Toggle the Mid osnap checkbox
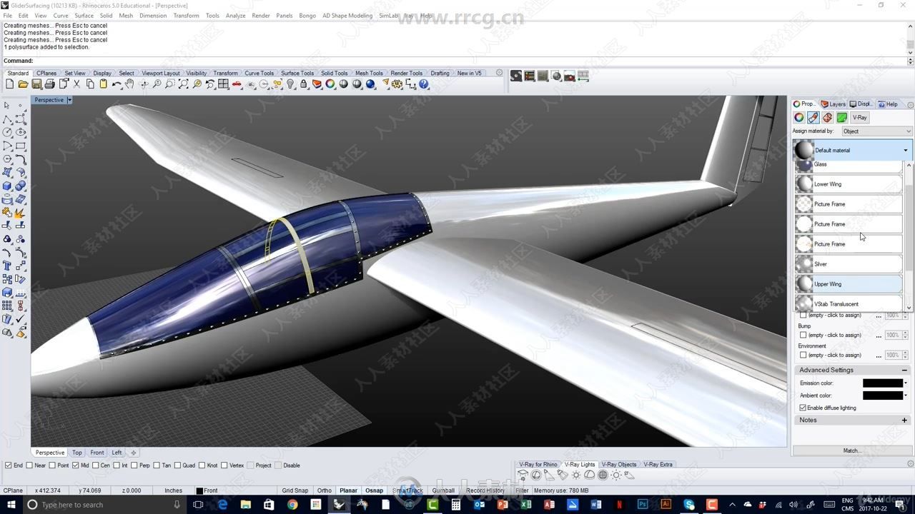The width and height of the screenshot is (915, 514). pyautogui.click(x=76, y=465)
